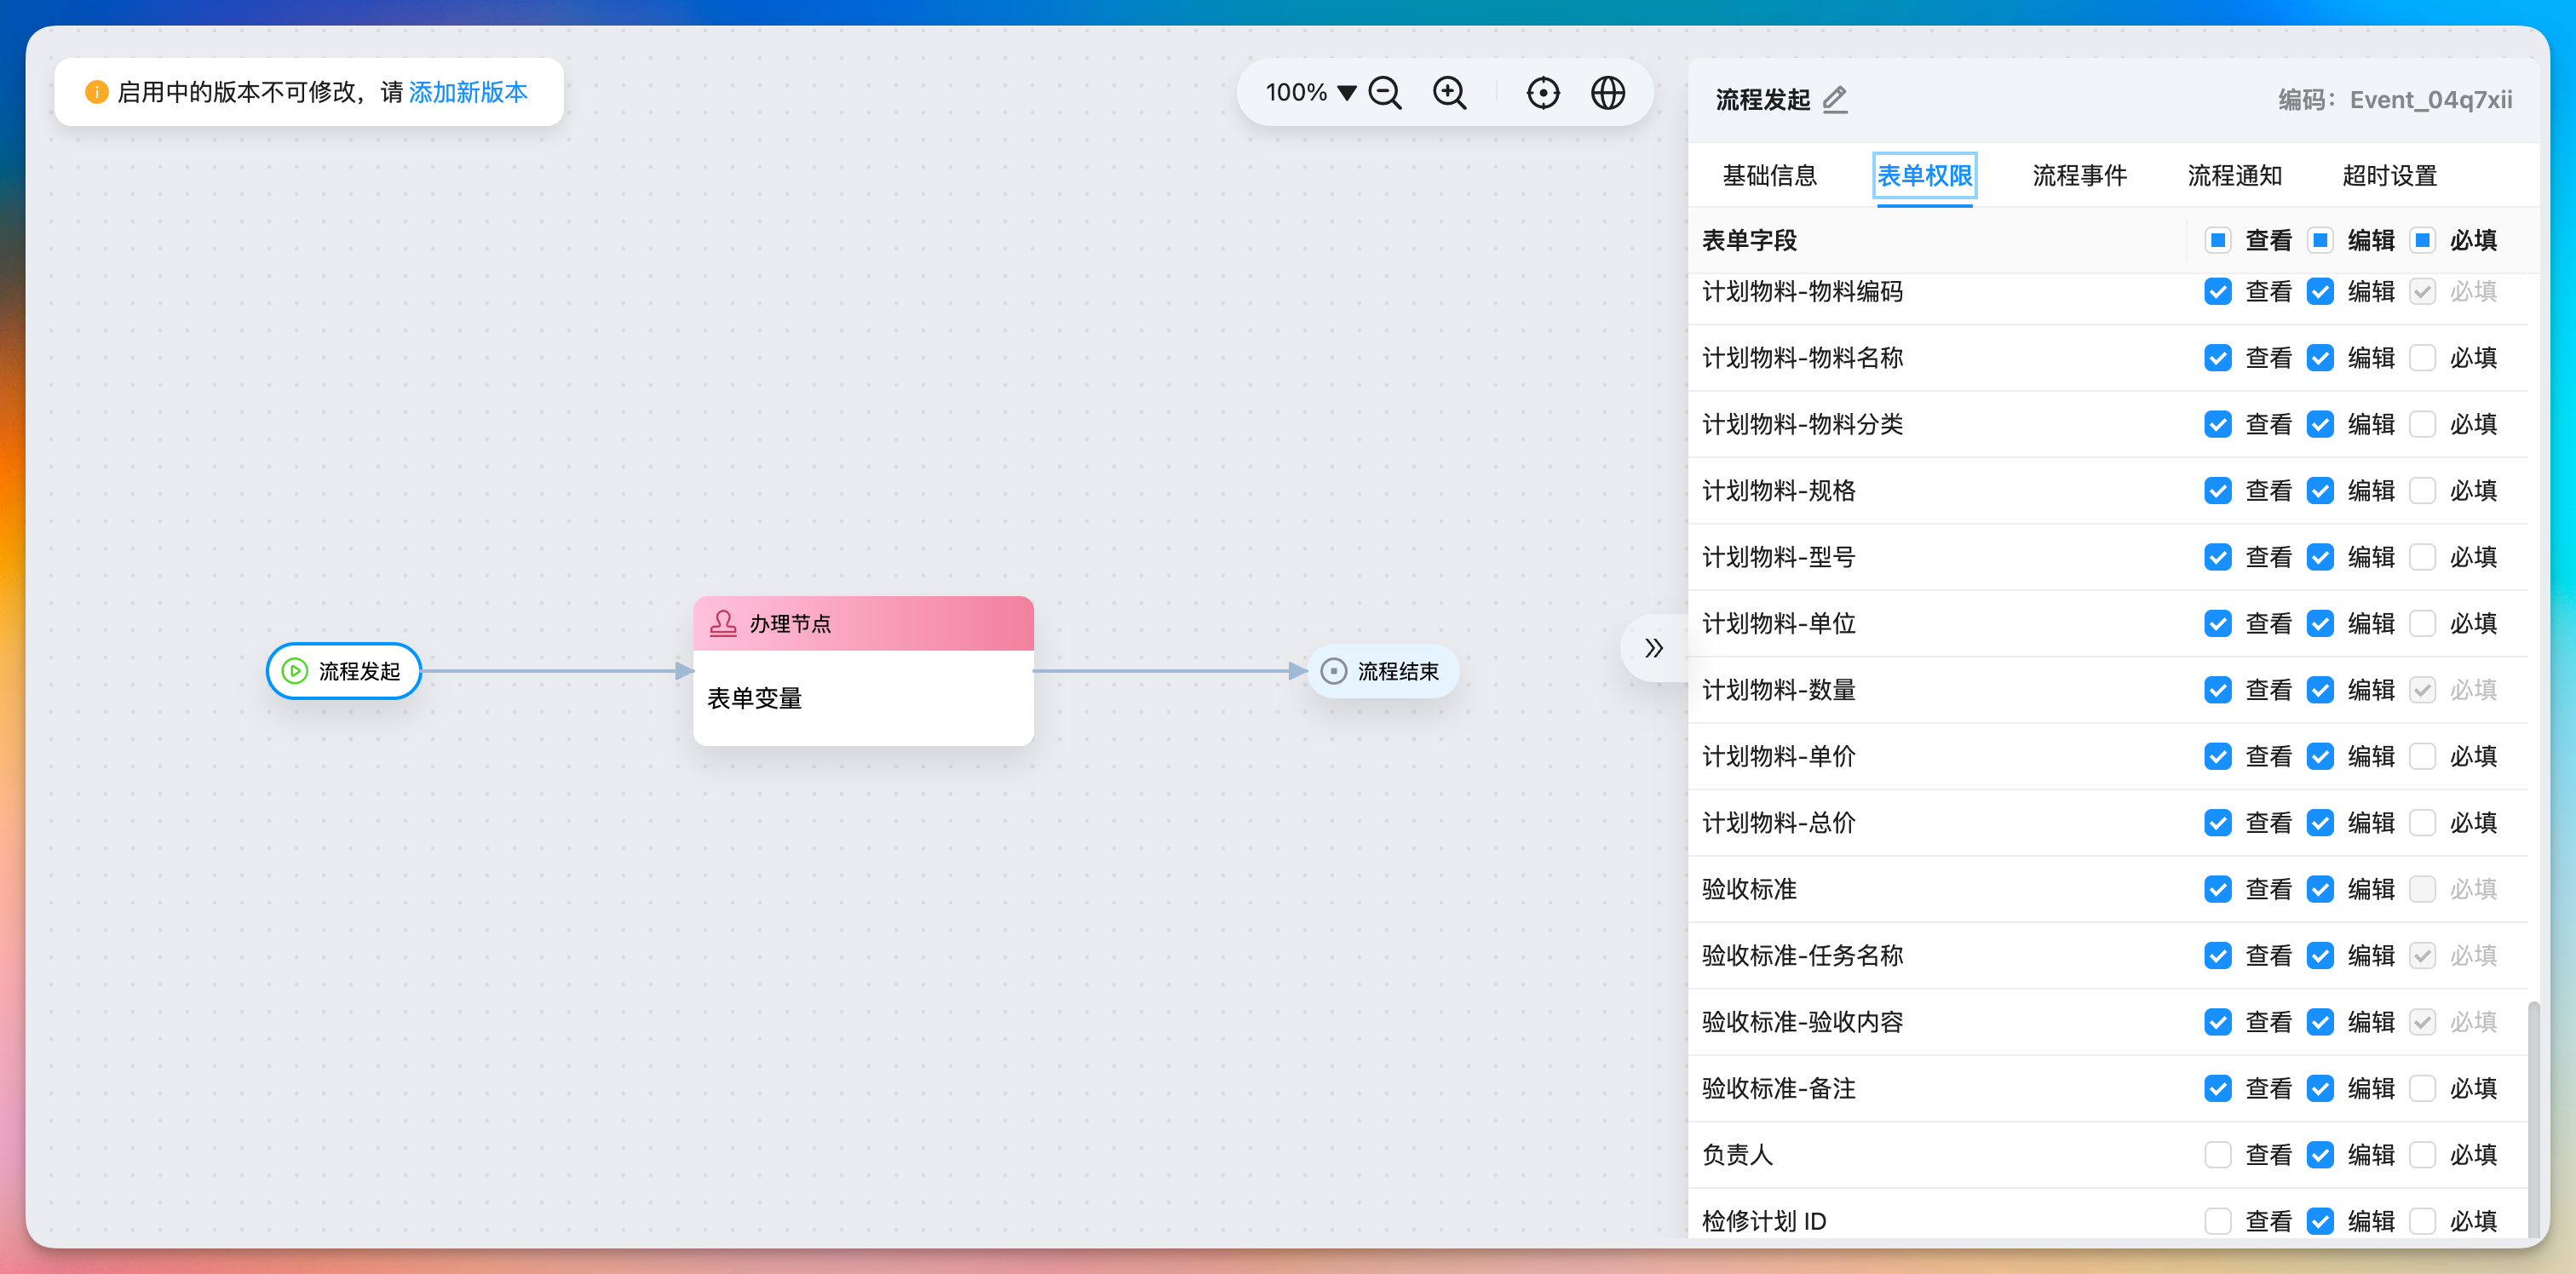
Task: Click the globe icon in the zoom toolbar
Action: (x=1607, y=92)
